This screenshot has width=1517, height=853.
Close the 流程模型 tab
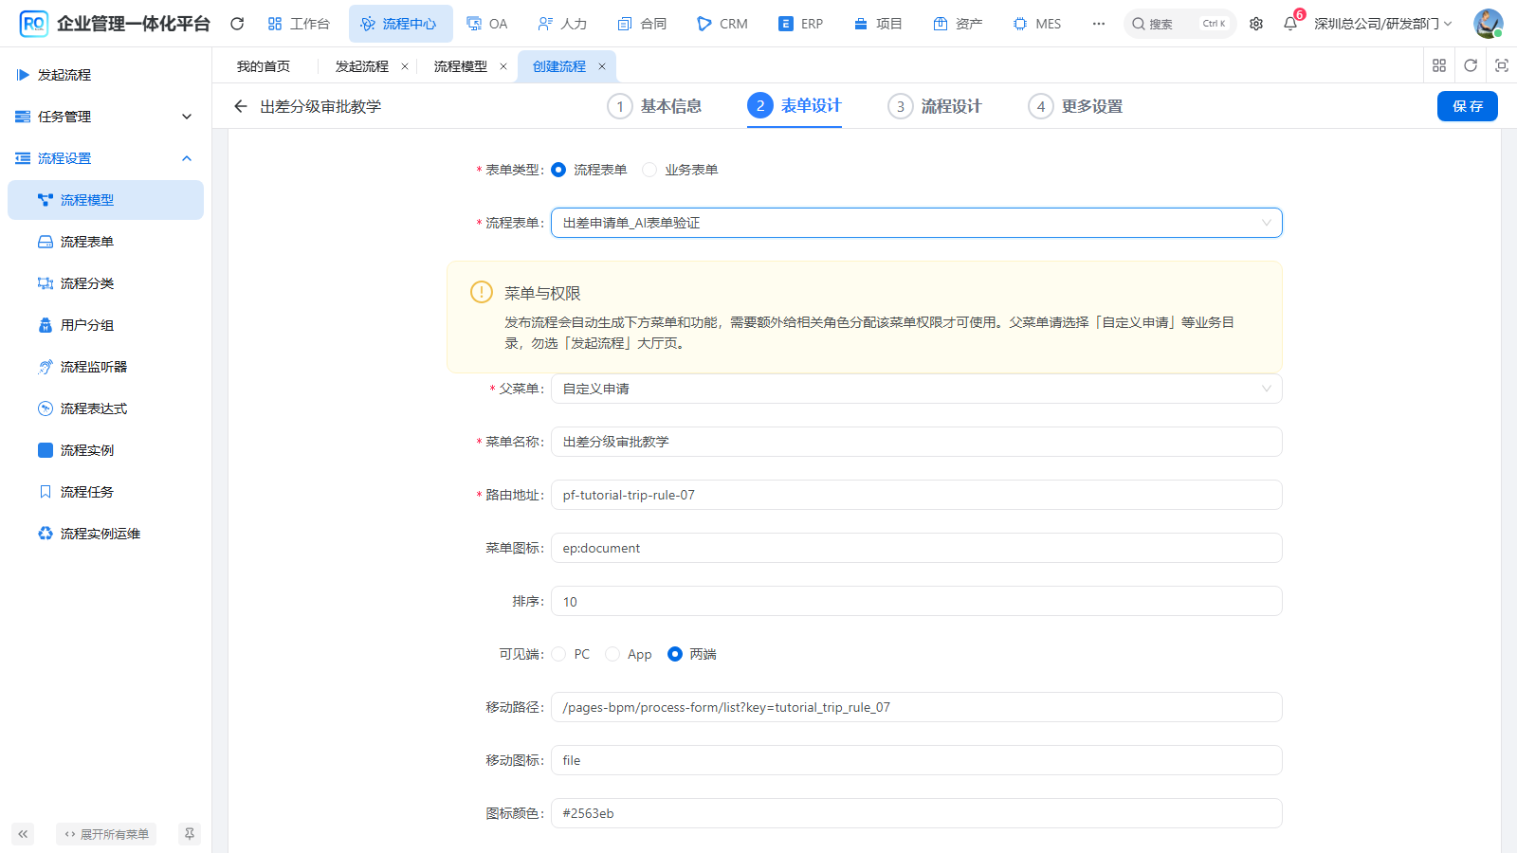[x=503, y=66]
